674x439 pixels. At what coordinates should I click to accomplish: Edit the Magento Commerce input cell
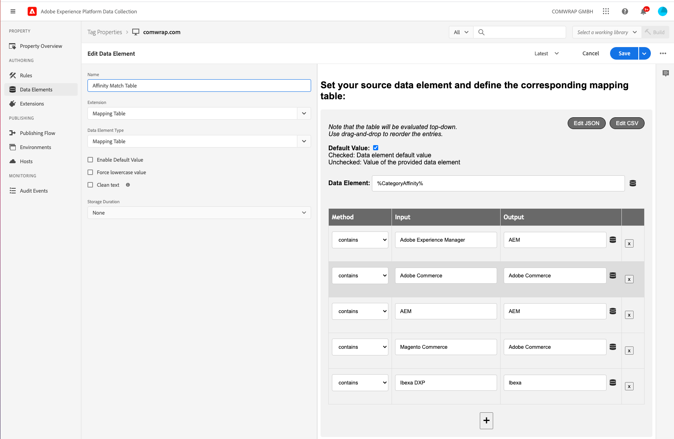coord(446,347)
